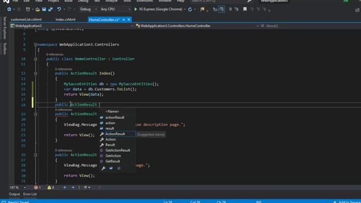The width and height of the screenshot is (361, 203).
Task: Click the increase indent toolbar icon
Action: (236, 9)
